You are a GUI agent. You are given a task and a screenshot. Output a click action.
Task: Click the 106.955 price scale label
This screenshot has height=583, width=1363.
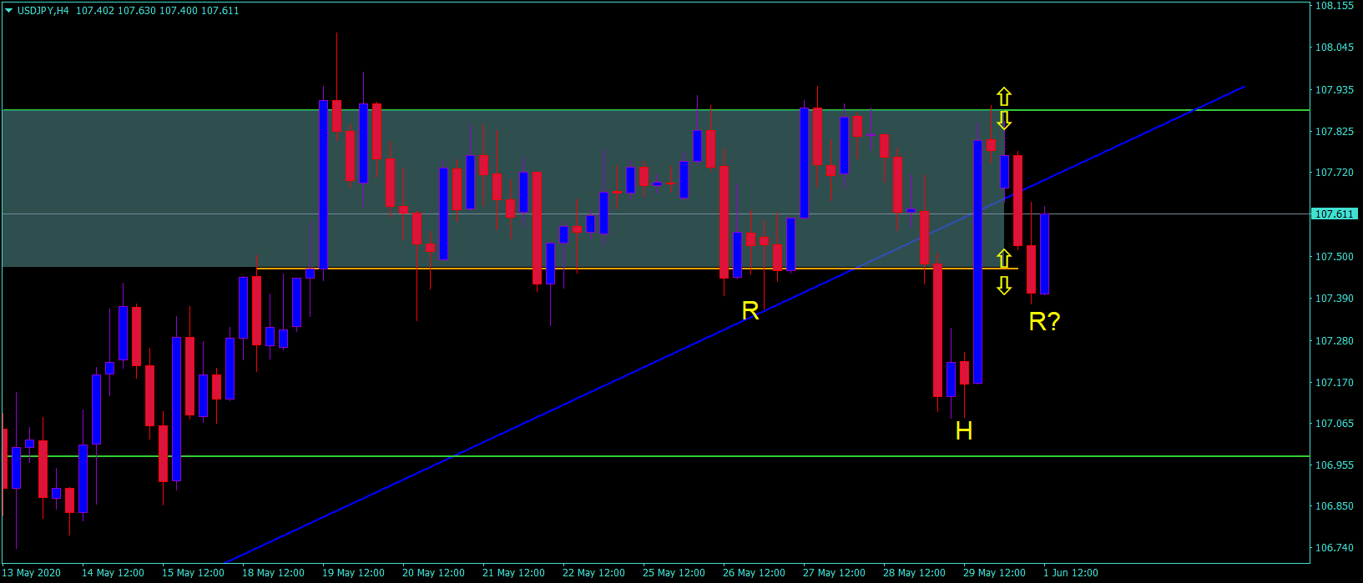click(1334, 465)
